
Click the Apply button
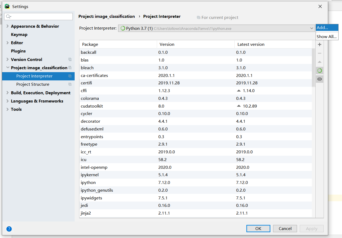click(312, 228)
